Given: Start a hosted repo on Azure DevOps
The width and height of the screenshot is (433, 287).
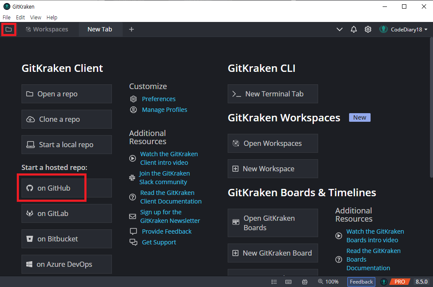Looking at the screenshot, I should [x=67, y=264].
